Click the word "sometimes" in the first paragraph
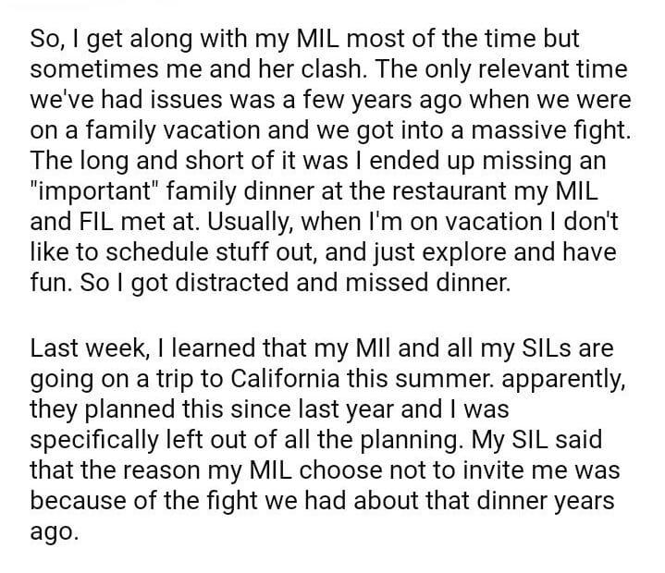The image size is (665, 573). tap(93, 70)
